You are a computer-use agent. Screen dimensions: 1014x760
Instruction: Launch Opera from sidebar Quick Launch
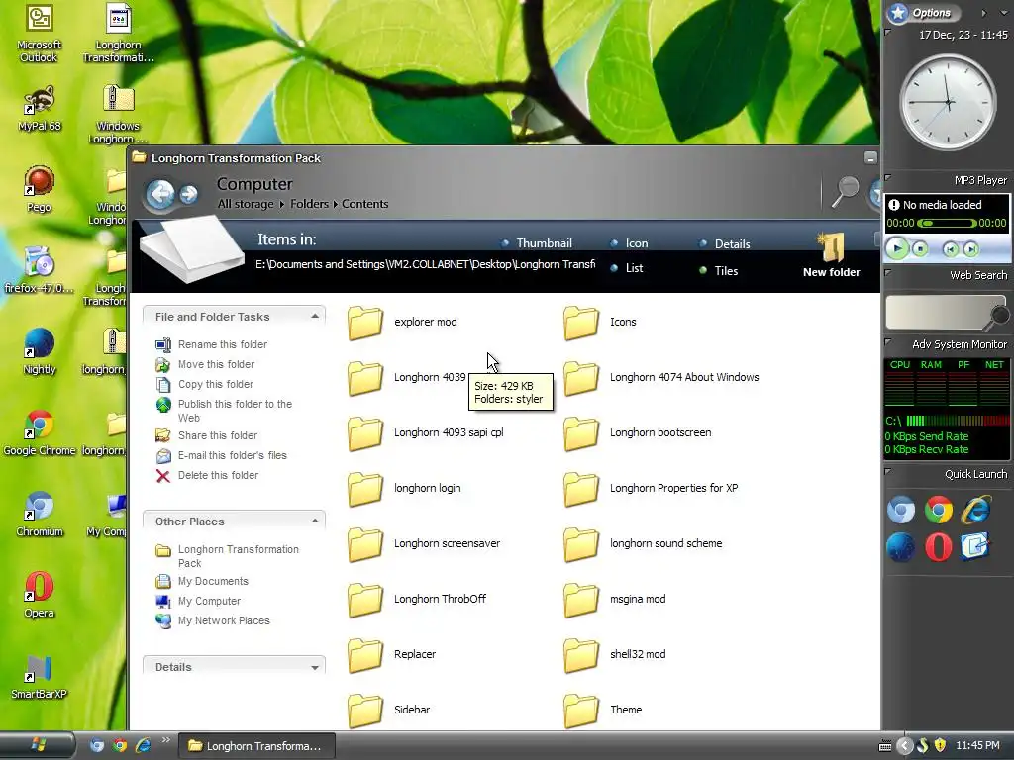coord(939,547)
